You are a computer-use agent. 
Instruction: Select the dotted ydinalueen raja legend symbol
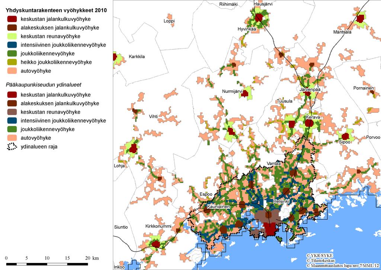[12, 147]
